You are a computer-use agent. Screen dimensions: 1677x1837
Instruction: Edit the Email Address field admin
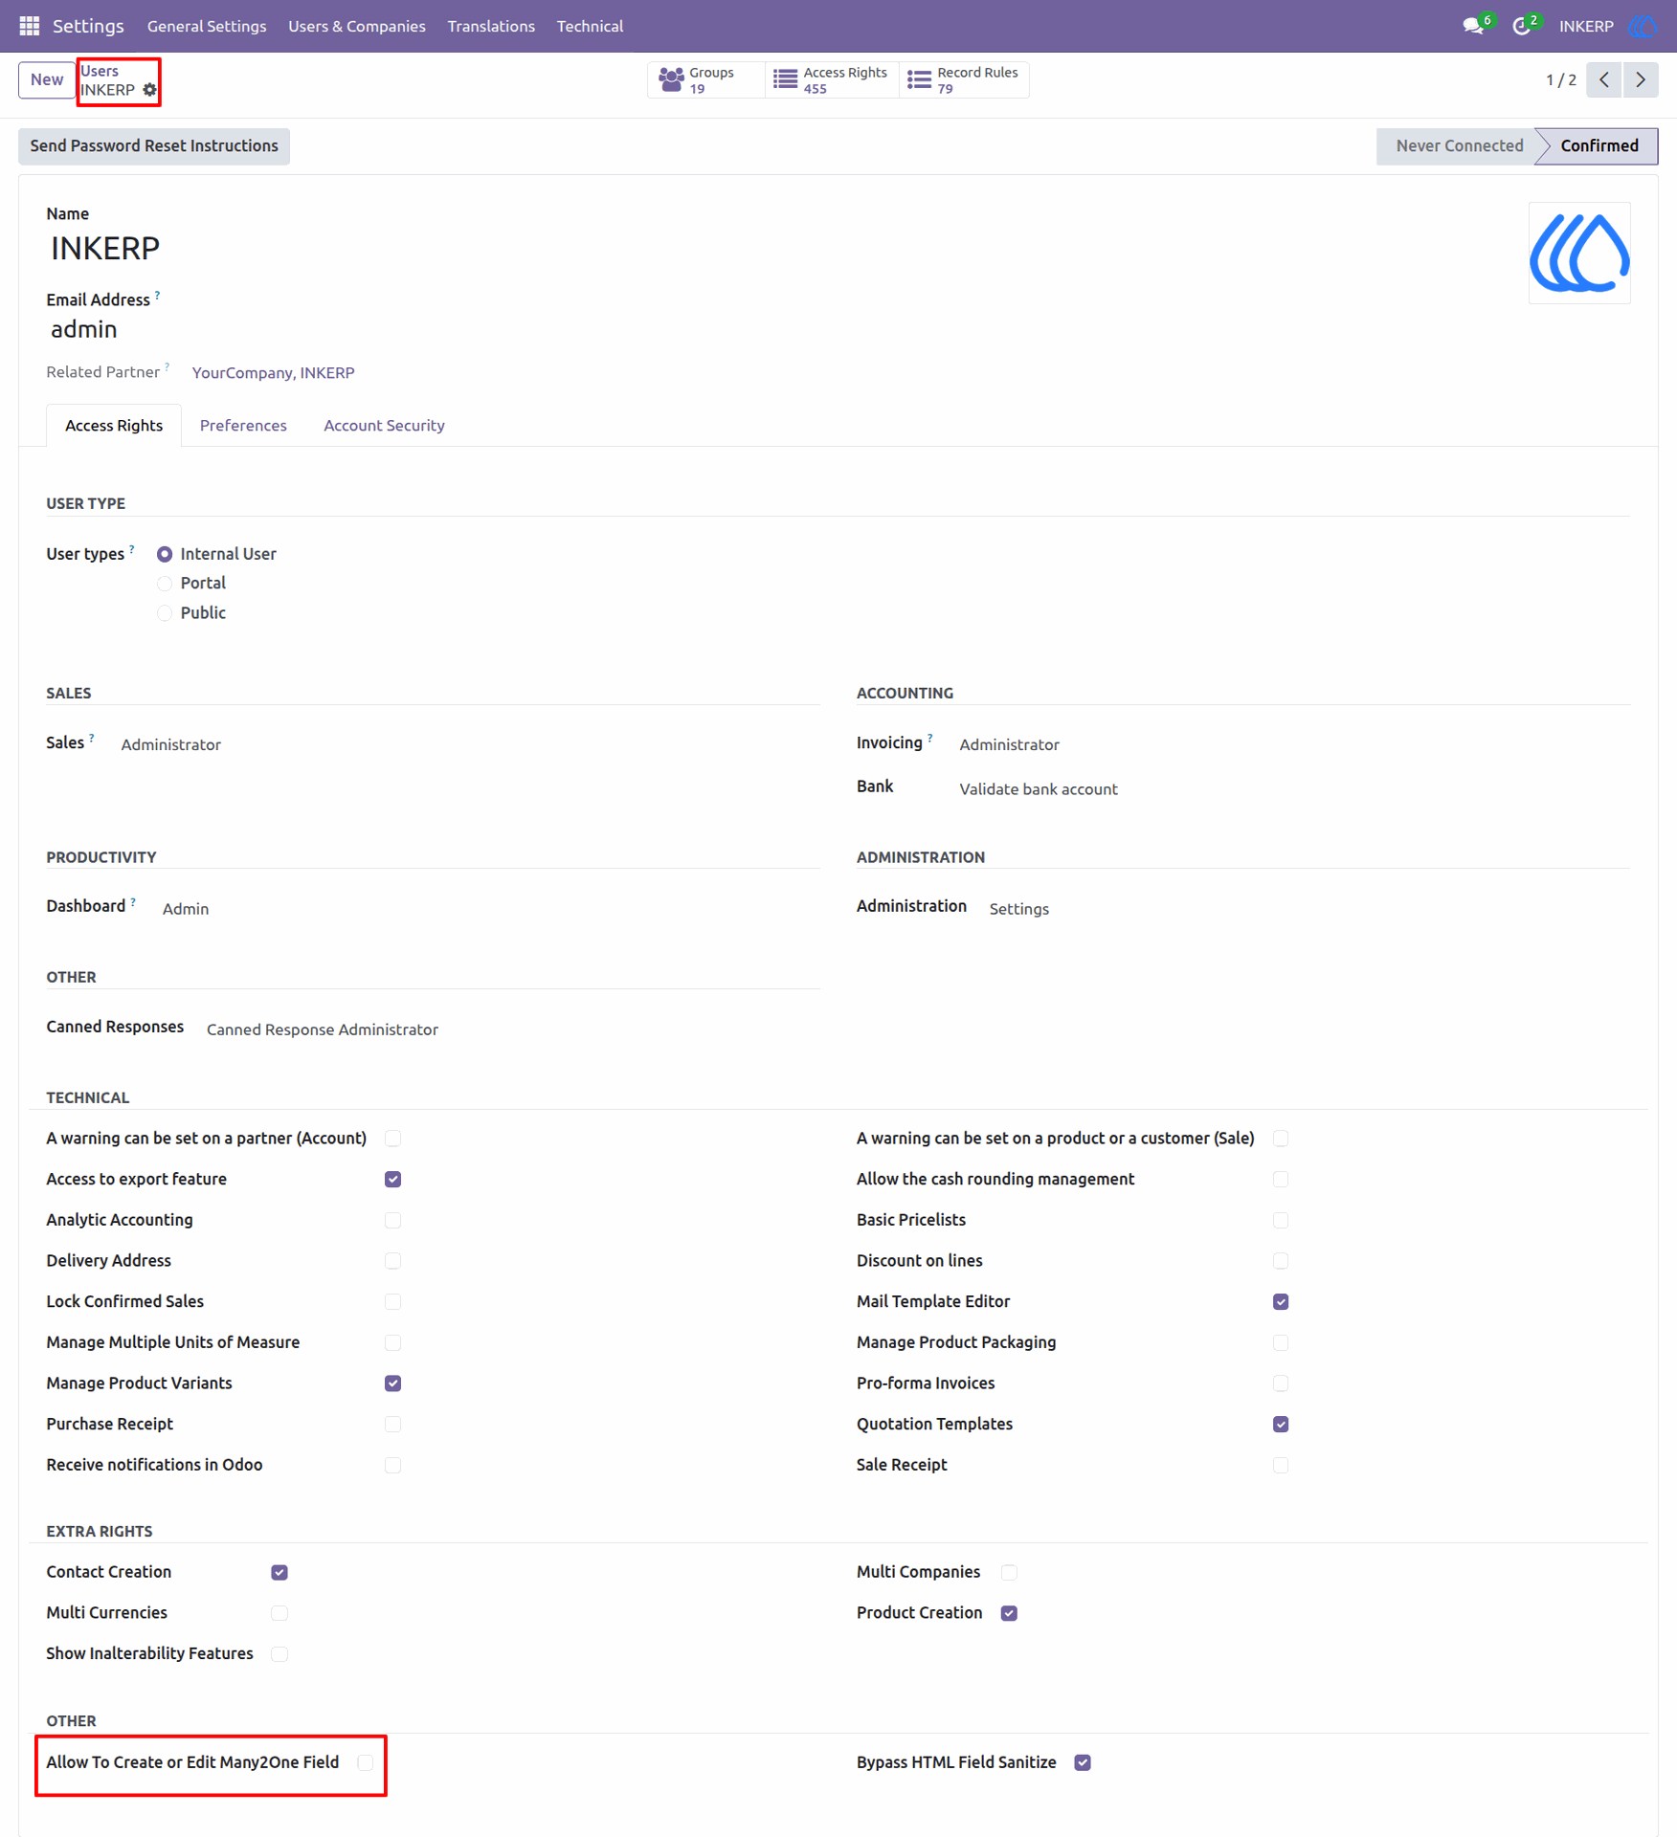coord(84,330)
